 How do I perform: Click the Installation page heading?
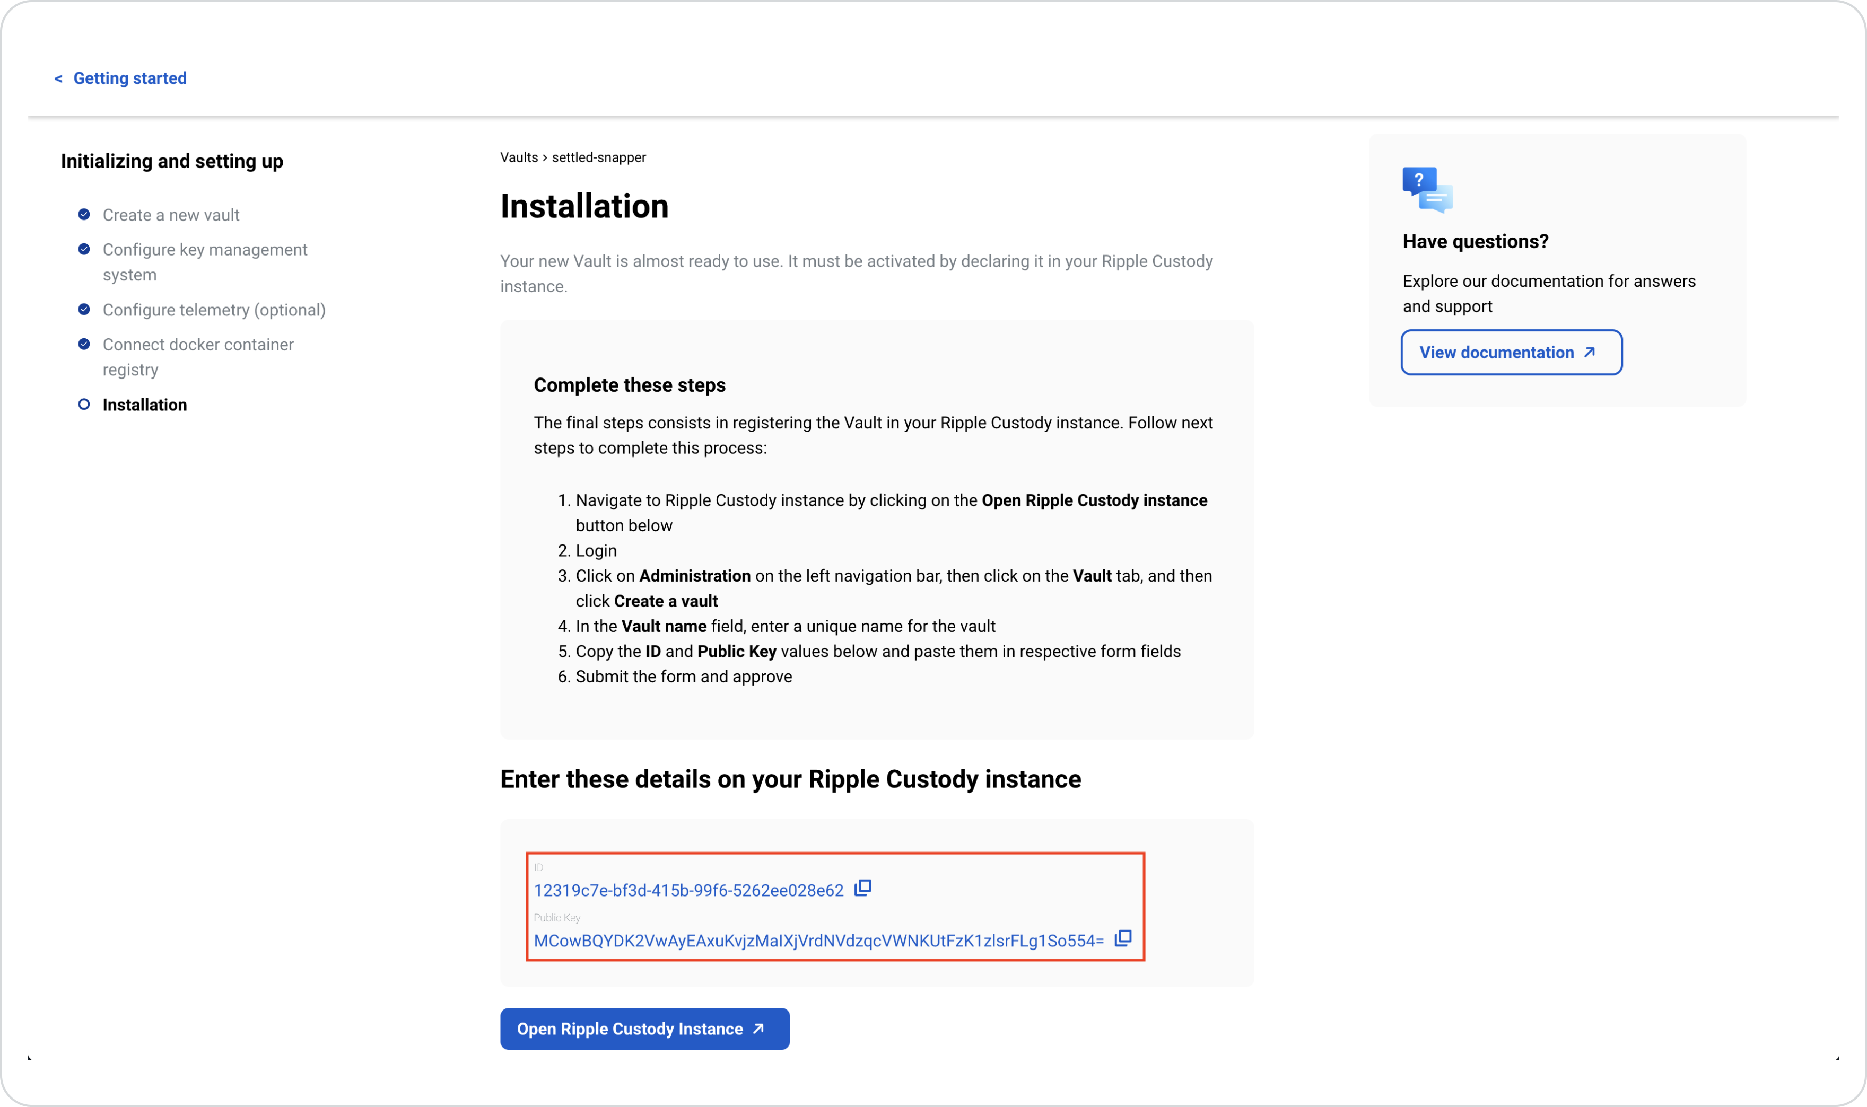[584, 206]
